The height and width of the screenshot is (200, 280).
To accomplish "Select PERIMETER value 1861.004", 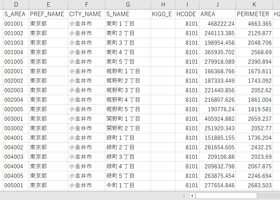I will click(254, 100).
